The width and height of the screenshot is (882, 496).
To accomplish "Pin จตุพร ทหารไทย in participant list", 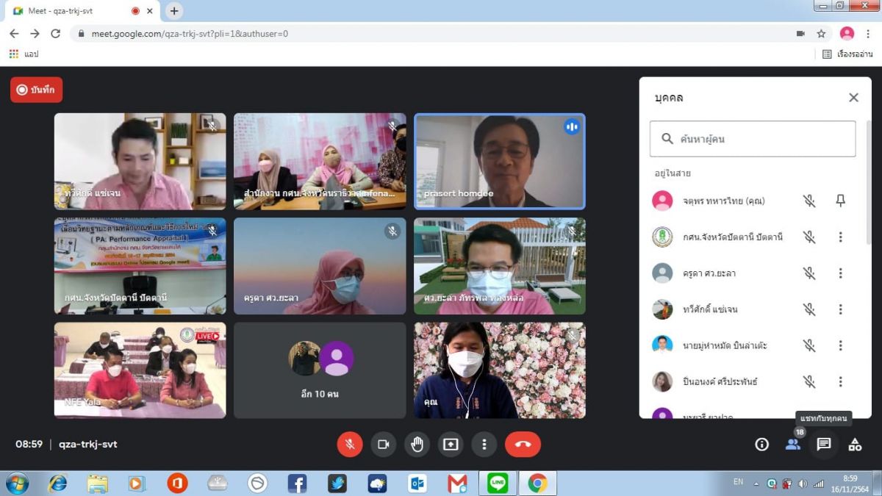I will tap(841, 201).
